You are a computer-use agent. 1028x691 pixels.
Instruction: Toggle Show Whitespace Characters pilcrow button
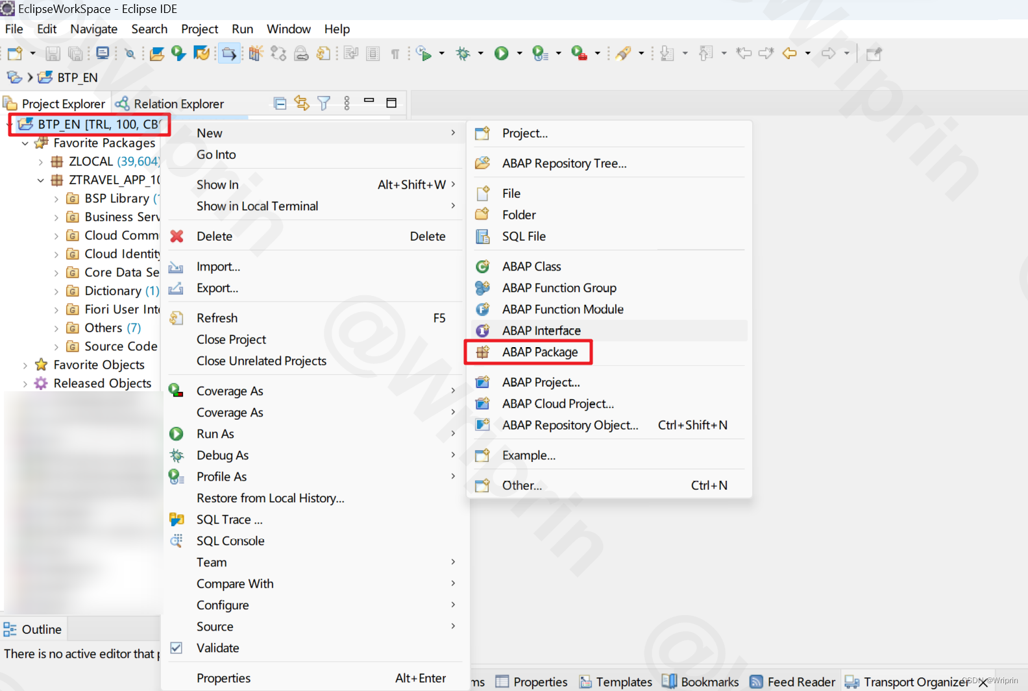point(395,54)
